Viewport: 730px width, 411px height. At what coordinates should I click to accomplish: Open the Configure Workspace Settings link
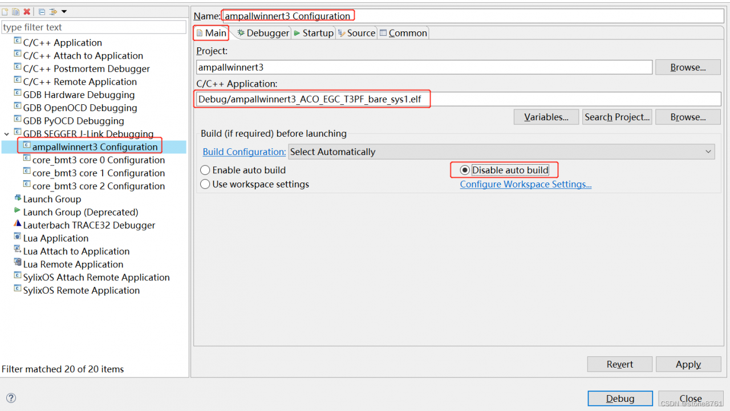click(x=525, y=184)
